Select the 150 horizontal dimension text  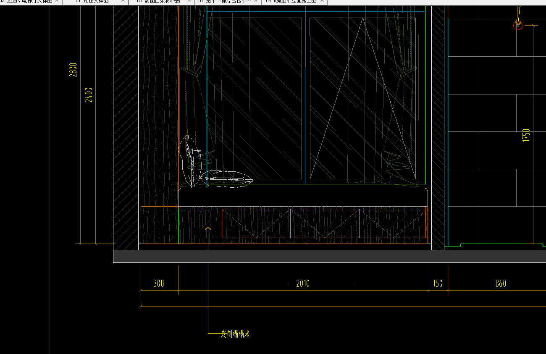coord(438,283)
